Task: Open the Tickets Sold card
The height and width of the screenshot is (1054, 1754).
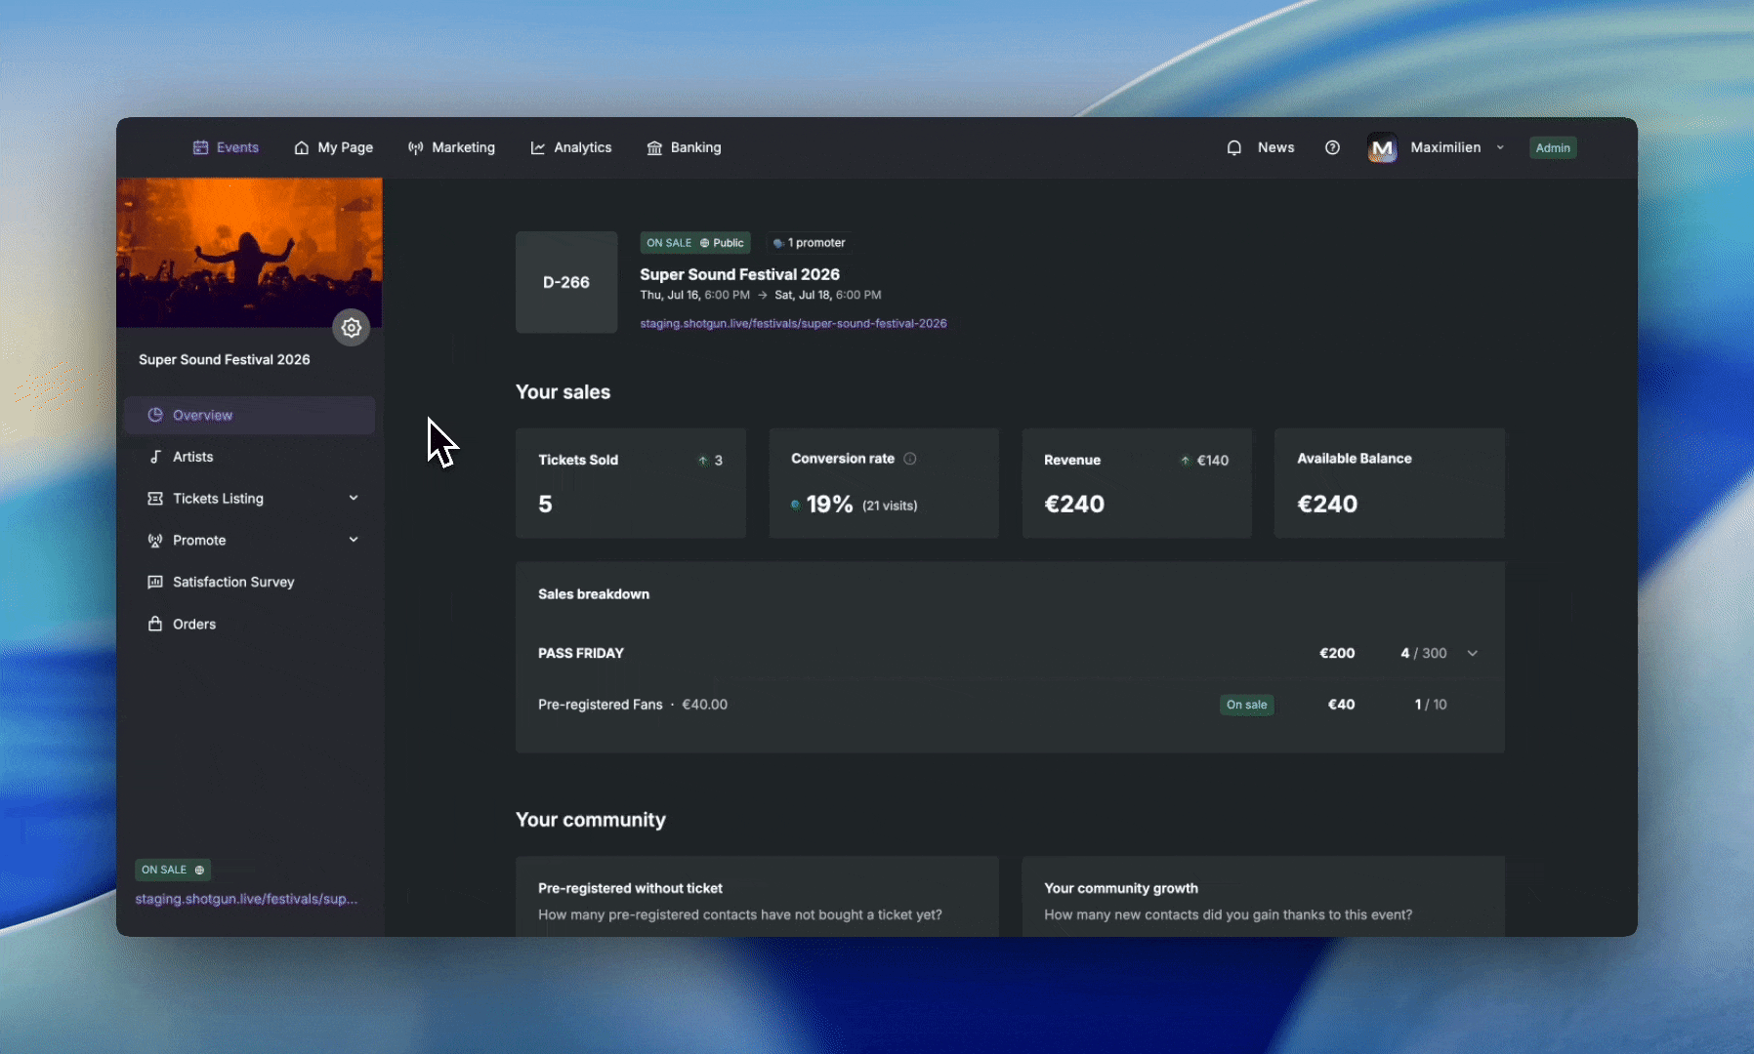Action: [631, 483]
